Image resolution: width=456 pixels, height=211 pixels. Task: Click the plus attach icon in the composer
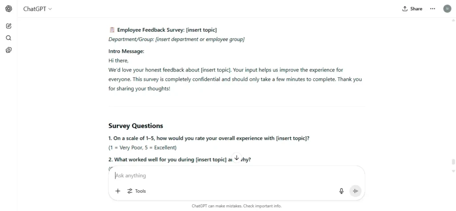(118, 191)
